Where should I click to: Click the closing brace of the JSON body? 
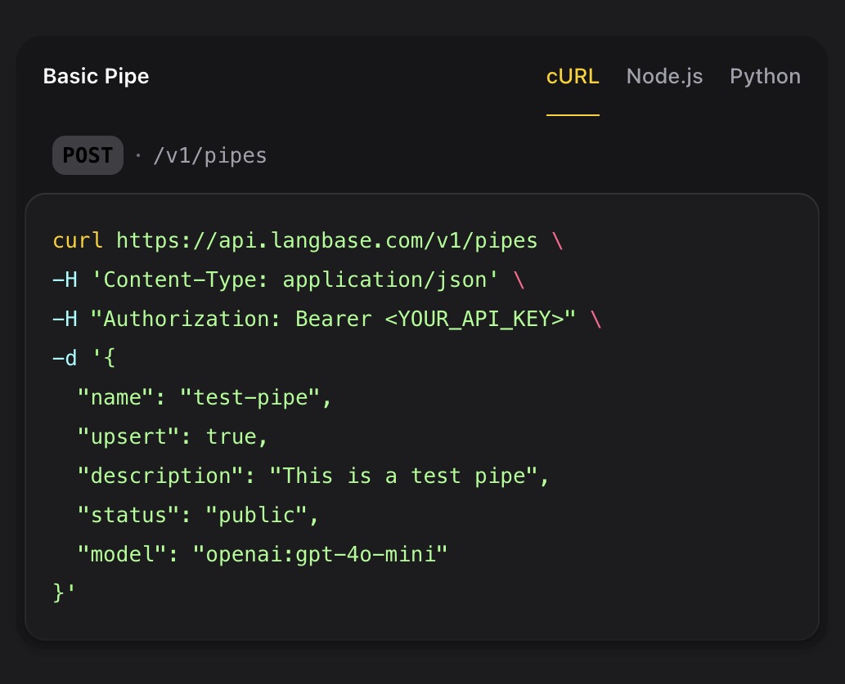[x=59, y=592]
